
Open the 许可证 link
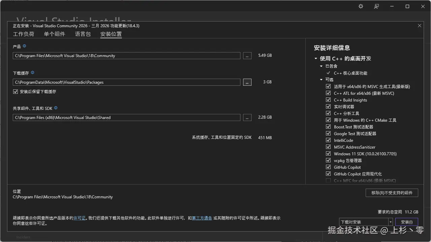(x=79, y=218)
